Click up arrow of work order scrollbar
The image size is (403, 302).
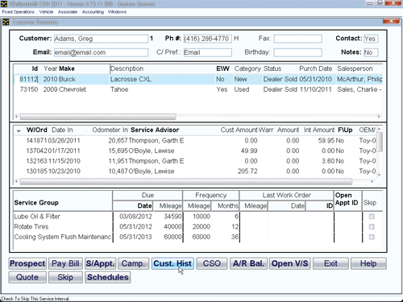(x=380, y=129)
